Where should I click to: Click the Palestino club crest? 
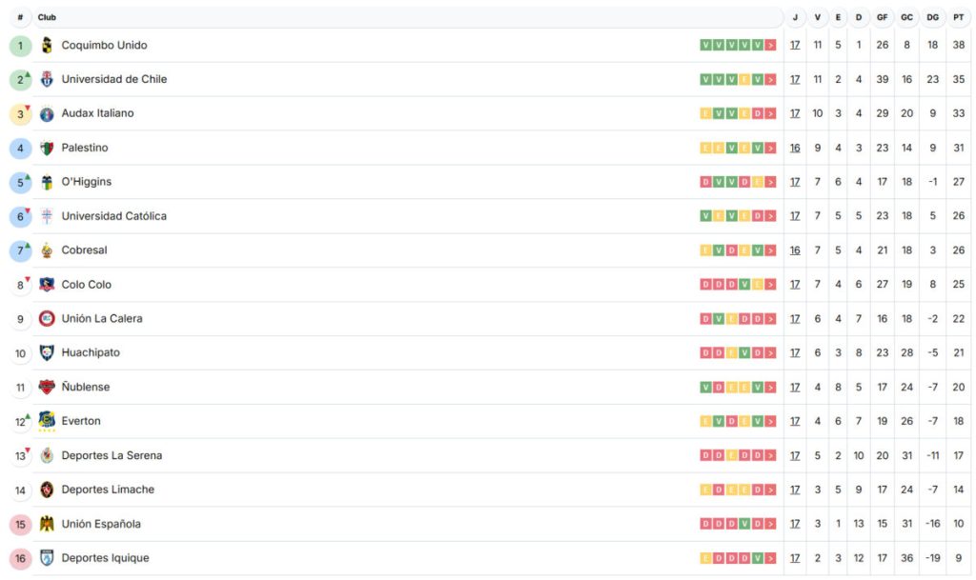[x=47, y=148]
